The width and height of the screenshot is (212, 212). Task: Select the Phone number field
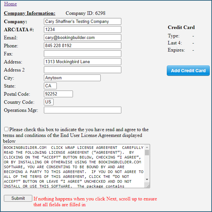click(82, 46)
